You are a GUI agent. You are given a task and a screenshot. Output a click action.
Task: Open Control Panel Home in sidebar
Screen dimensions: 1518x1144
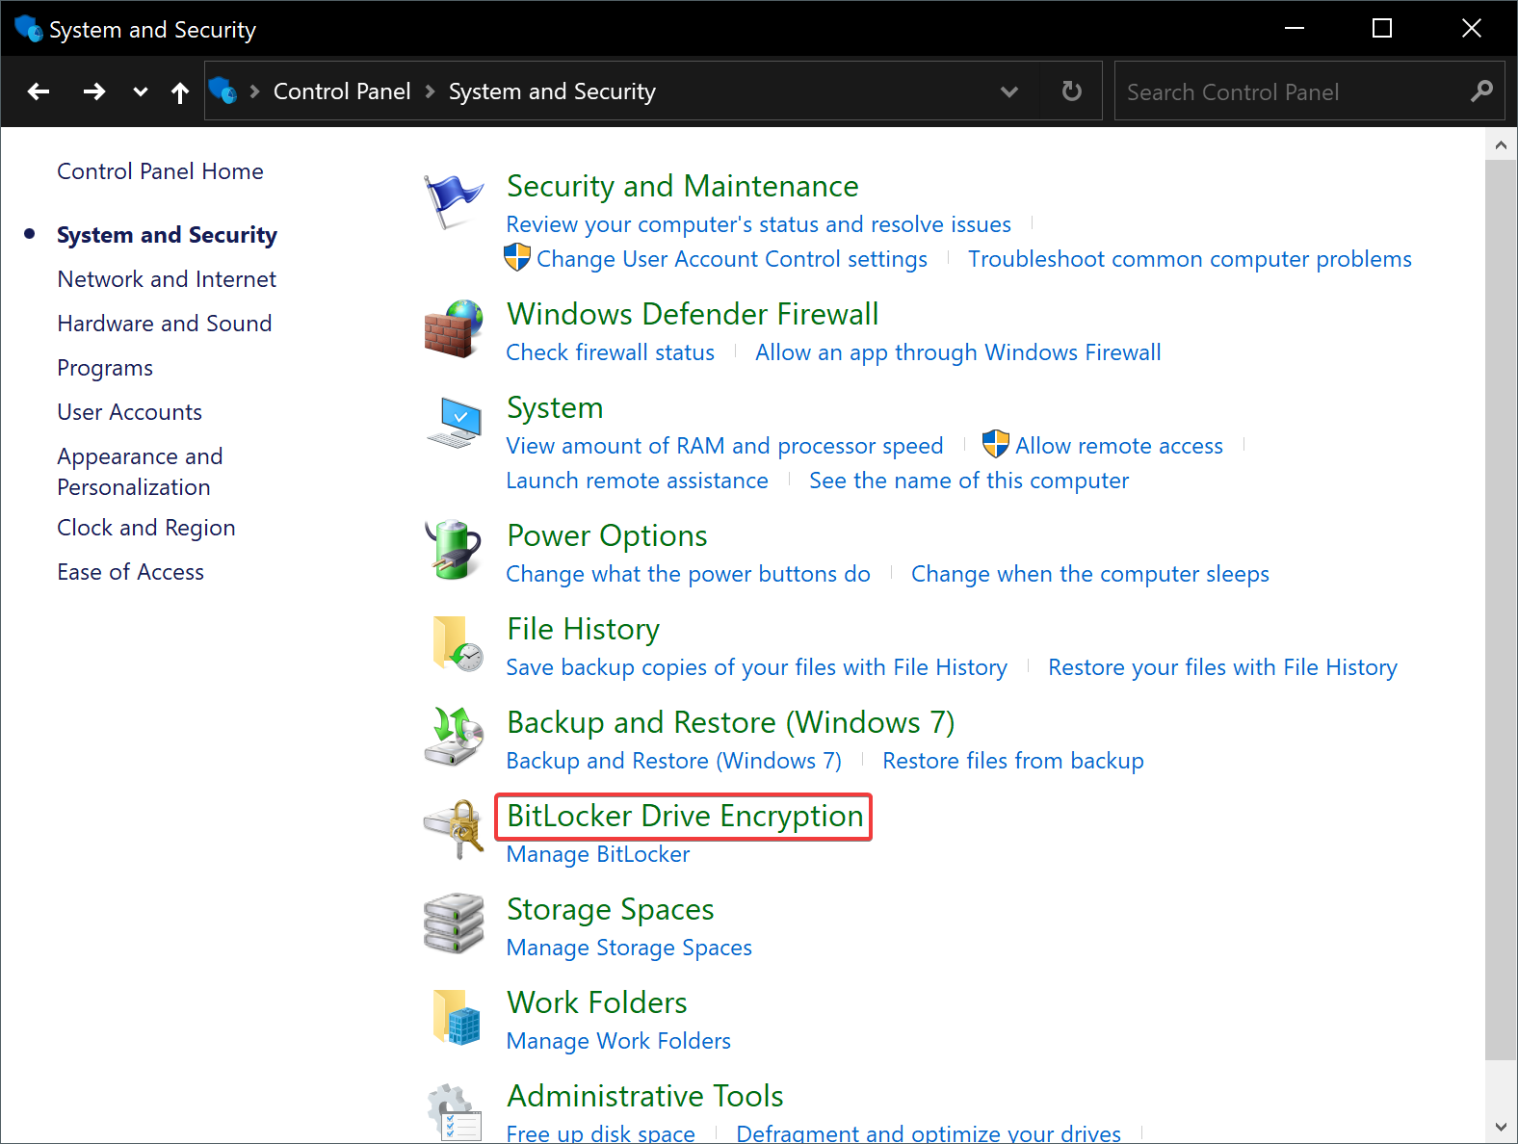(x=160, y=171)
